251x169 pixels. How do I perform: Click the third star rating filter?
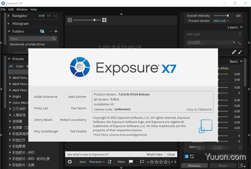point(161,162)
